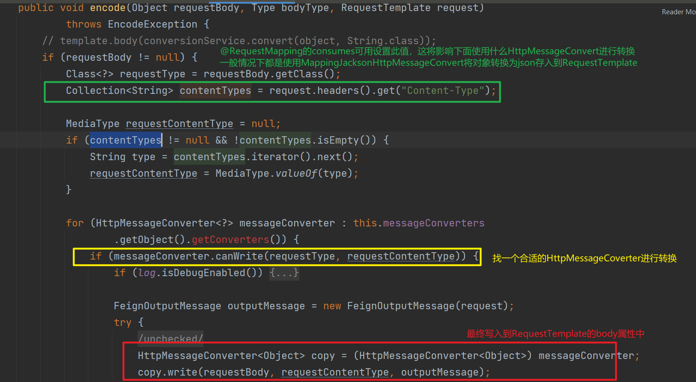Click the bodyType parameter in the method signature
696x382 pixels.
coord(305,8)
